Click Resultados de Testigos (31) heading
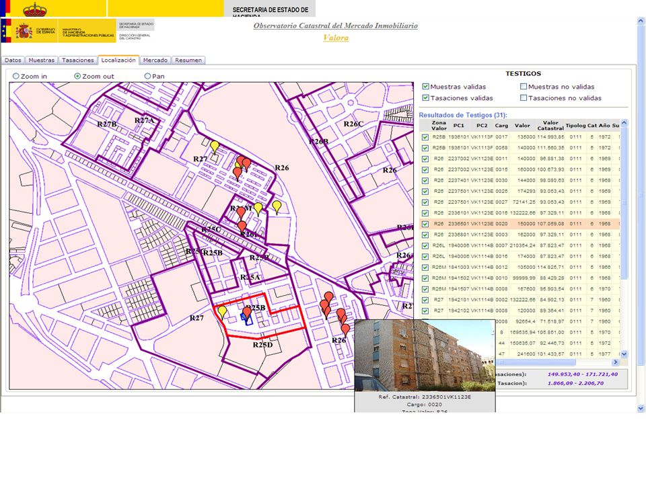This screenshot has height=484, width=646. (463, 115)
